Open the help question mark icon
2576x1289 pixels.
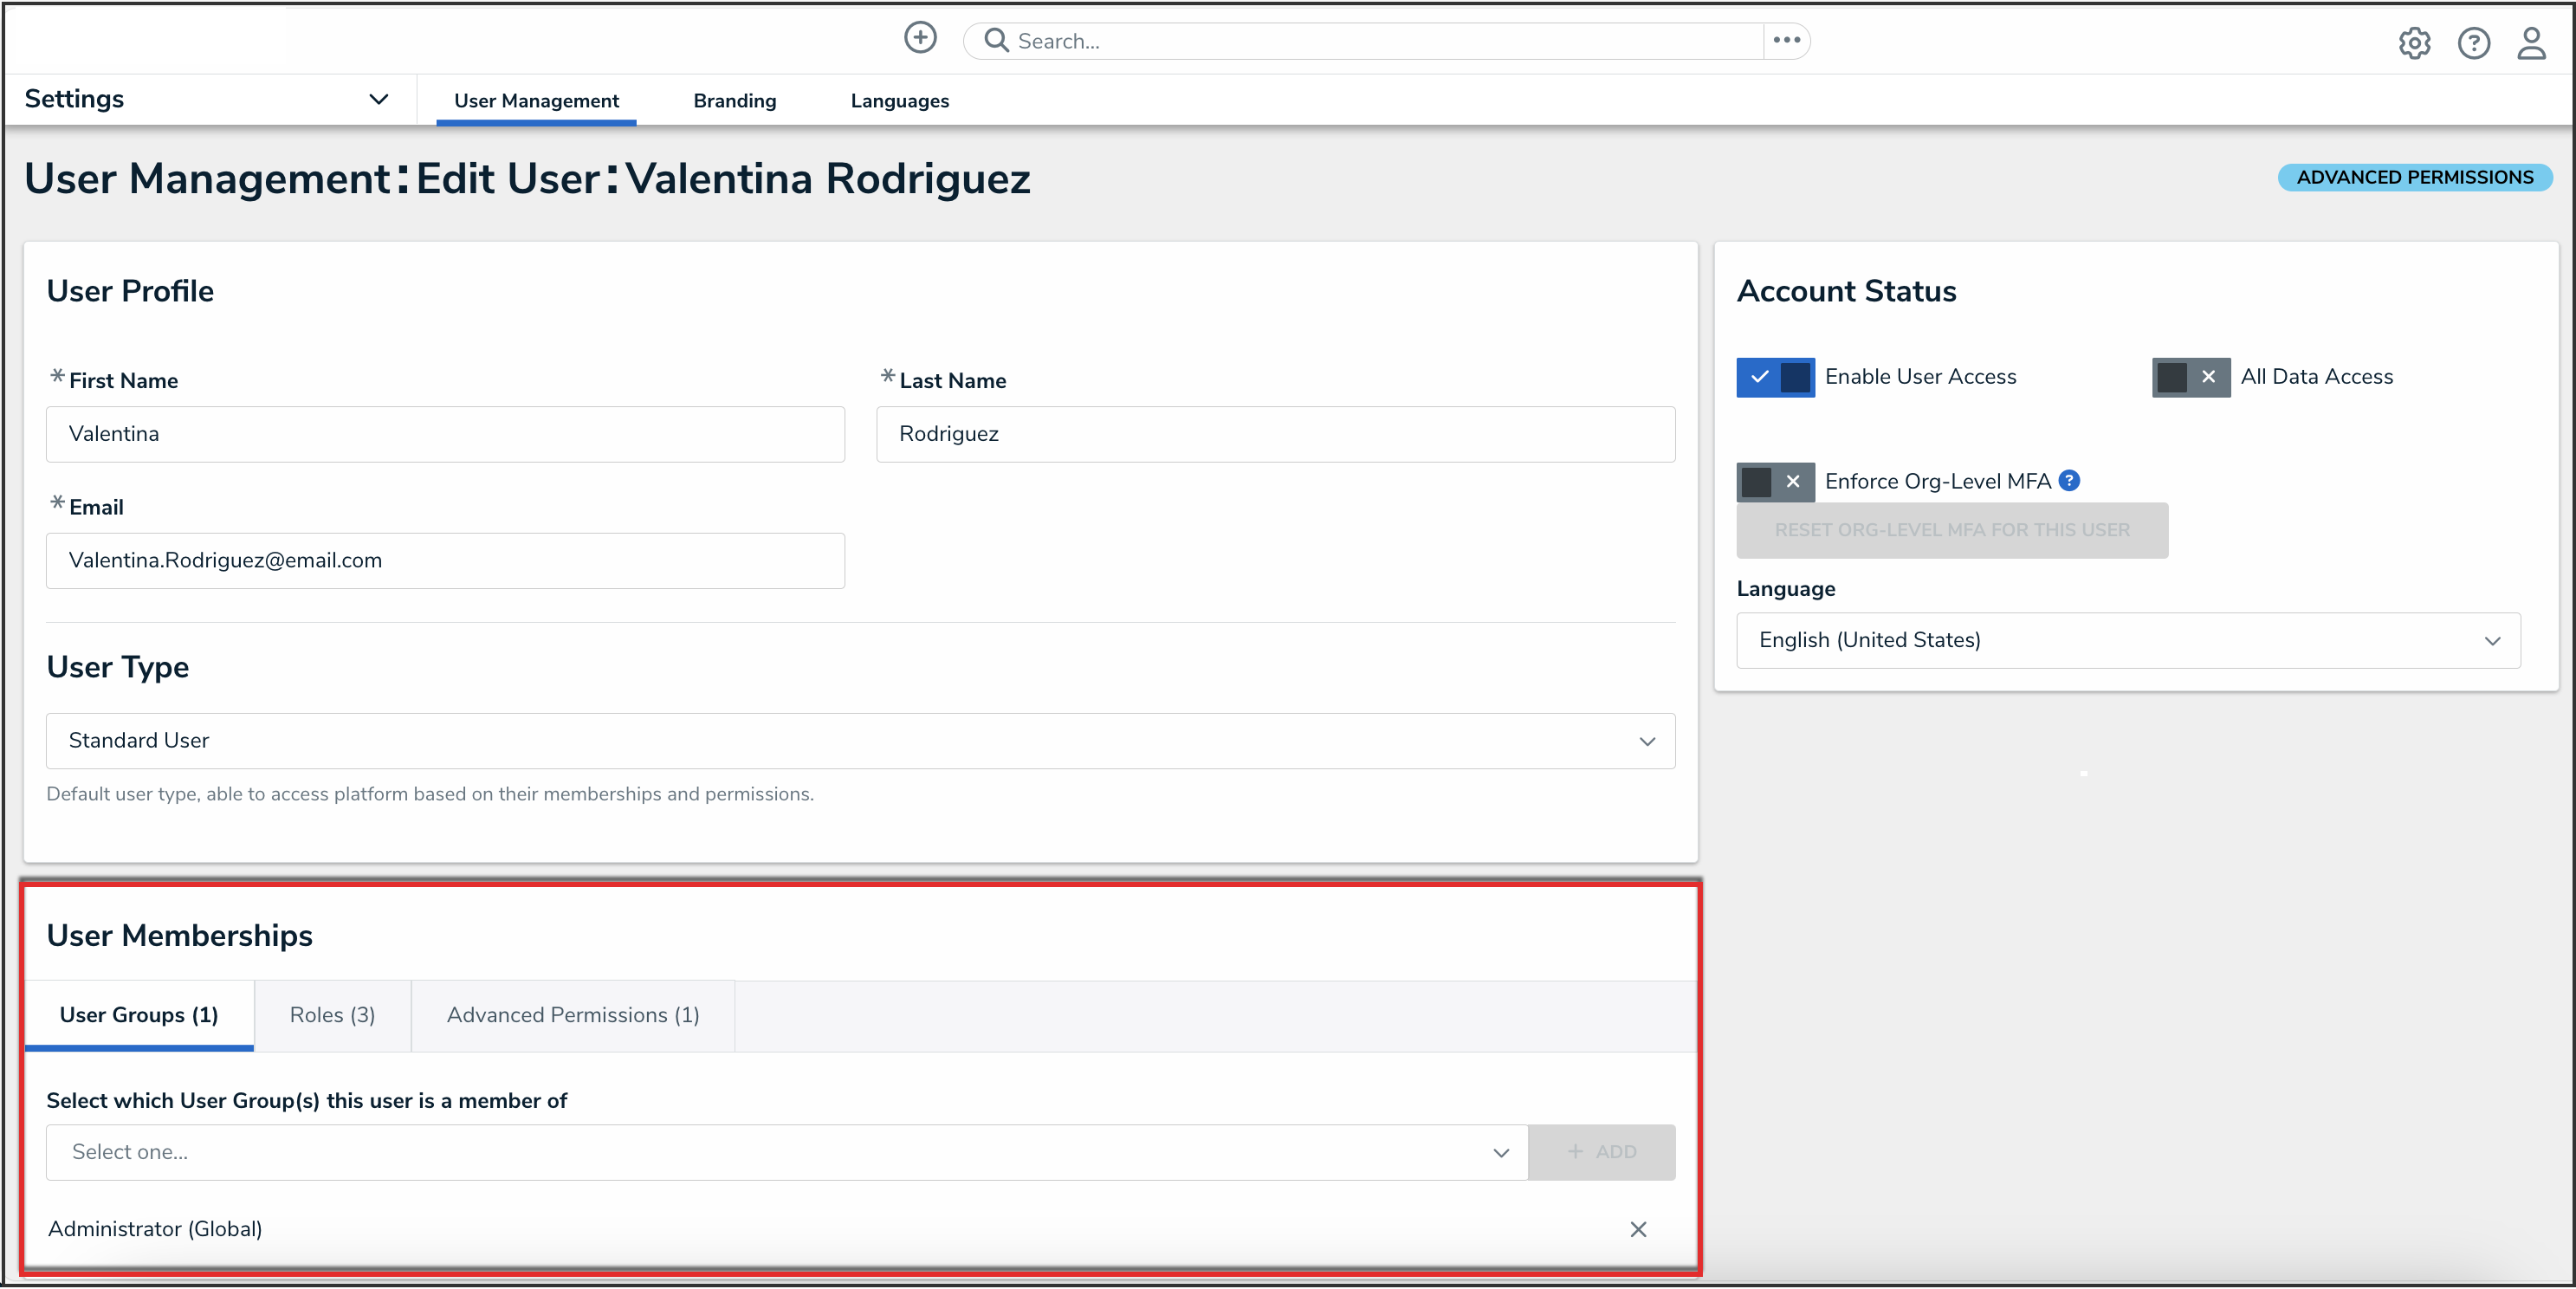(x=2473, y=43)
